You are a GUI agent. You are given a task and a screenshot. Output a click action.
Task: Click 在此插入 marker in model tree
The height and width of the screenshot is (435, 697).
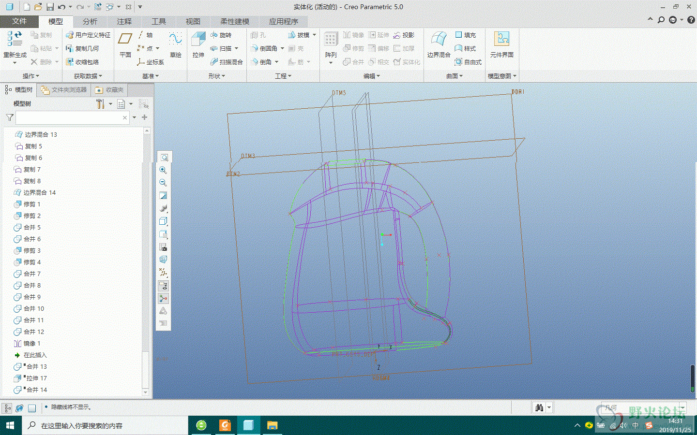pyautogui.click(x=30, y=355)
